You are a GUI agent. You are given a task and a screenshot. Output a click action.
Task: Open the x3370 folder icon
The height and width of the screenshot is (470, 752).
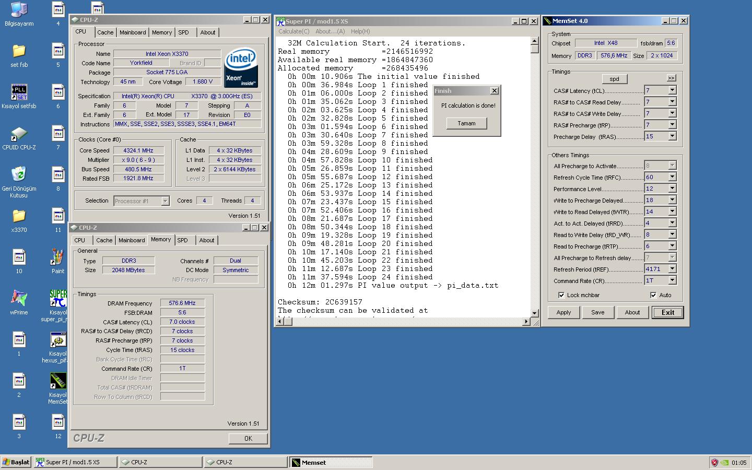19,220
